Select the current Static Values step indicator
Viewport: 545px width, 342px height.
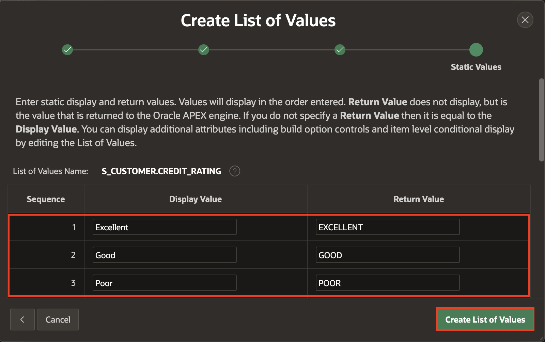pos(476,50)
